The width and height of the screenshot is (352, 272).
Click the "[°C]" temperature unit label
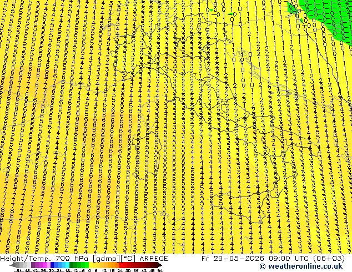(x=128, y=259)
